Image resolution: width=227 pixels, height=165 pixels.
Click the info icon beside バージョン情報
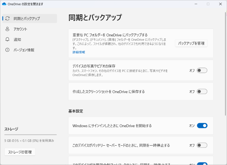coord(8,50)
